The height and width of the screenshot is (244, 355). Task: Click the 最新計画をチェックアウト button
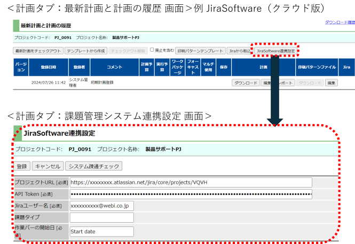tap(38, 51)
